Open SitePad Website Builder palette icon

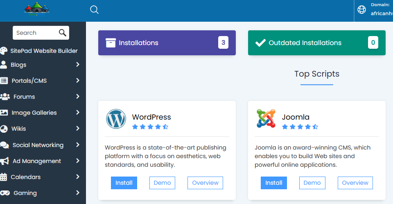pos(4,51)
